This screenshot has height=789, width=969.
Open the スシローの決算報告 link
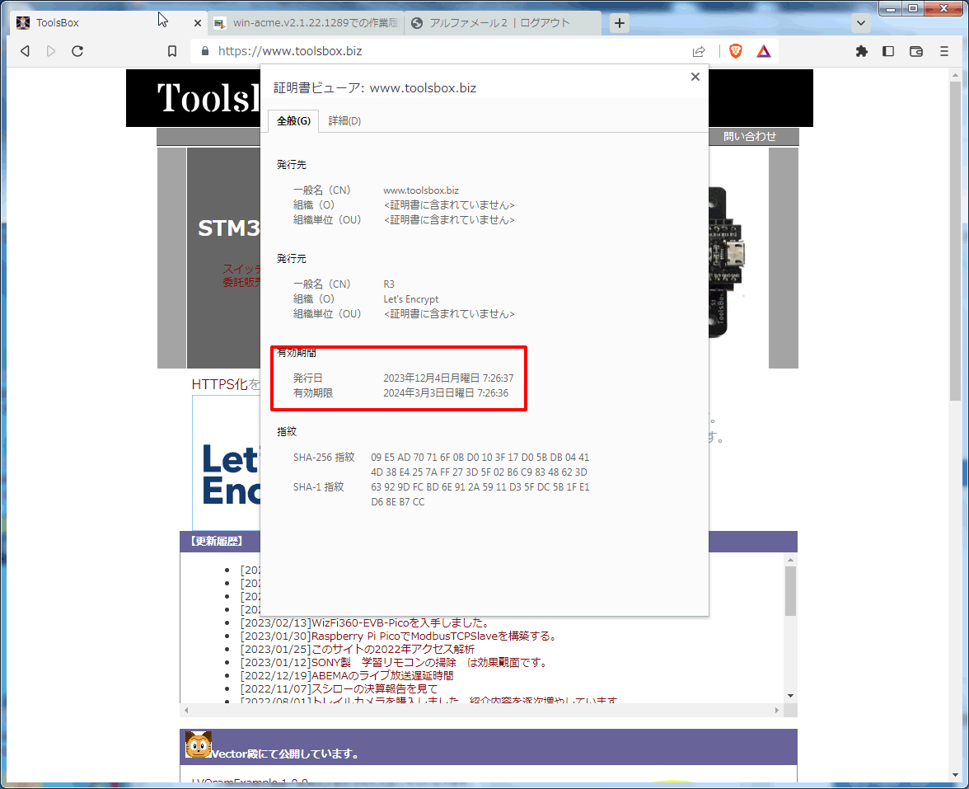(x=374, y=689)
